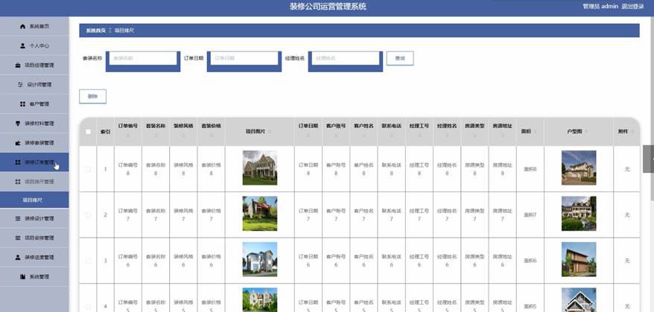Sort the table by 装修风格 column

[x=183, y=136]
